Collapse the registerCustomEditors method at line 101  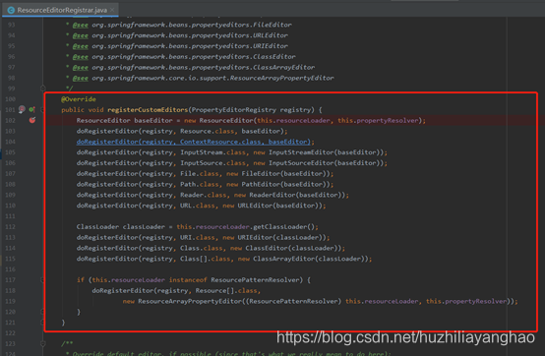point(42,110)
